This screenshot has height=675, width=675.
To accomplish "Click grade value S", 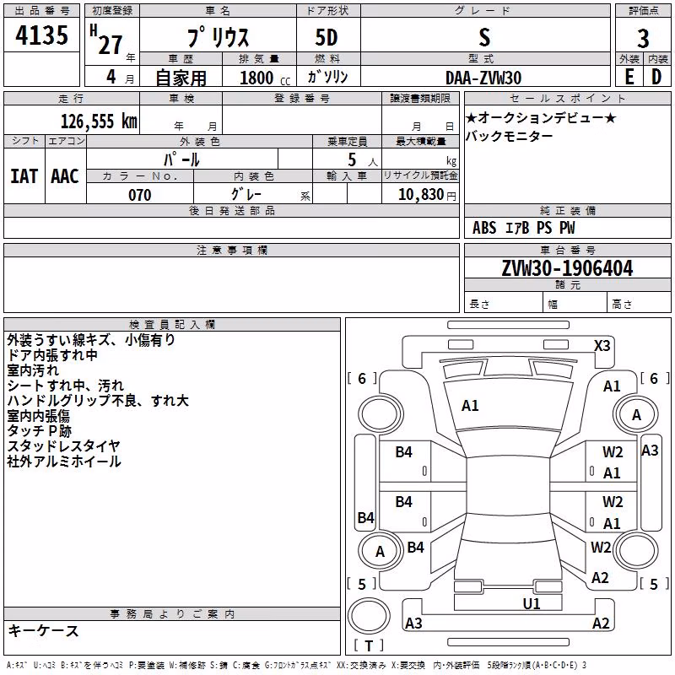I will point(484,37).
